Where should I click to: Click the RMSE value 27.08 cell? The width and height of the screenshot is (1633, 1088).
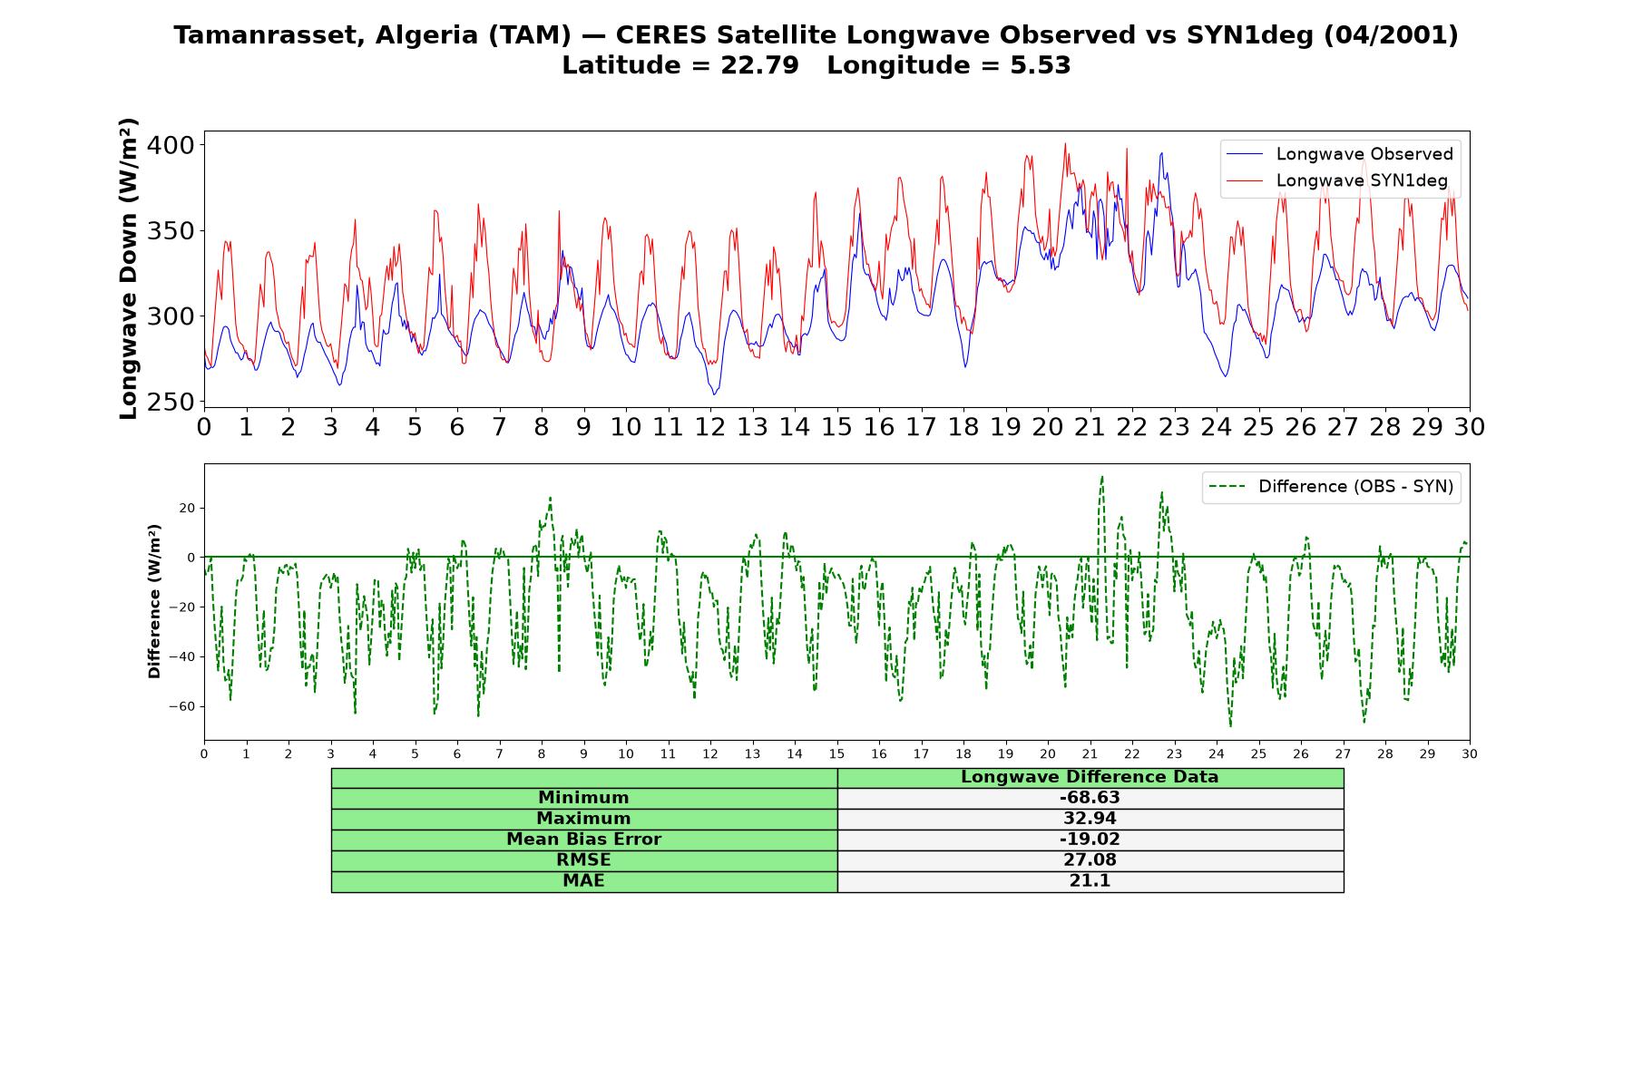(1090, 860)
